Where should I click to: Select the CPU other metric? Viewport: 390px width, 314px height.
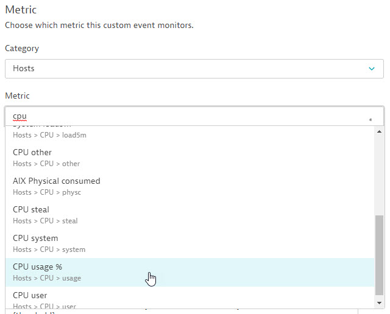(x=32, y=153)
